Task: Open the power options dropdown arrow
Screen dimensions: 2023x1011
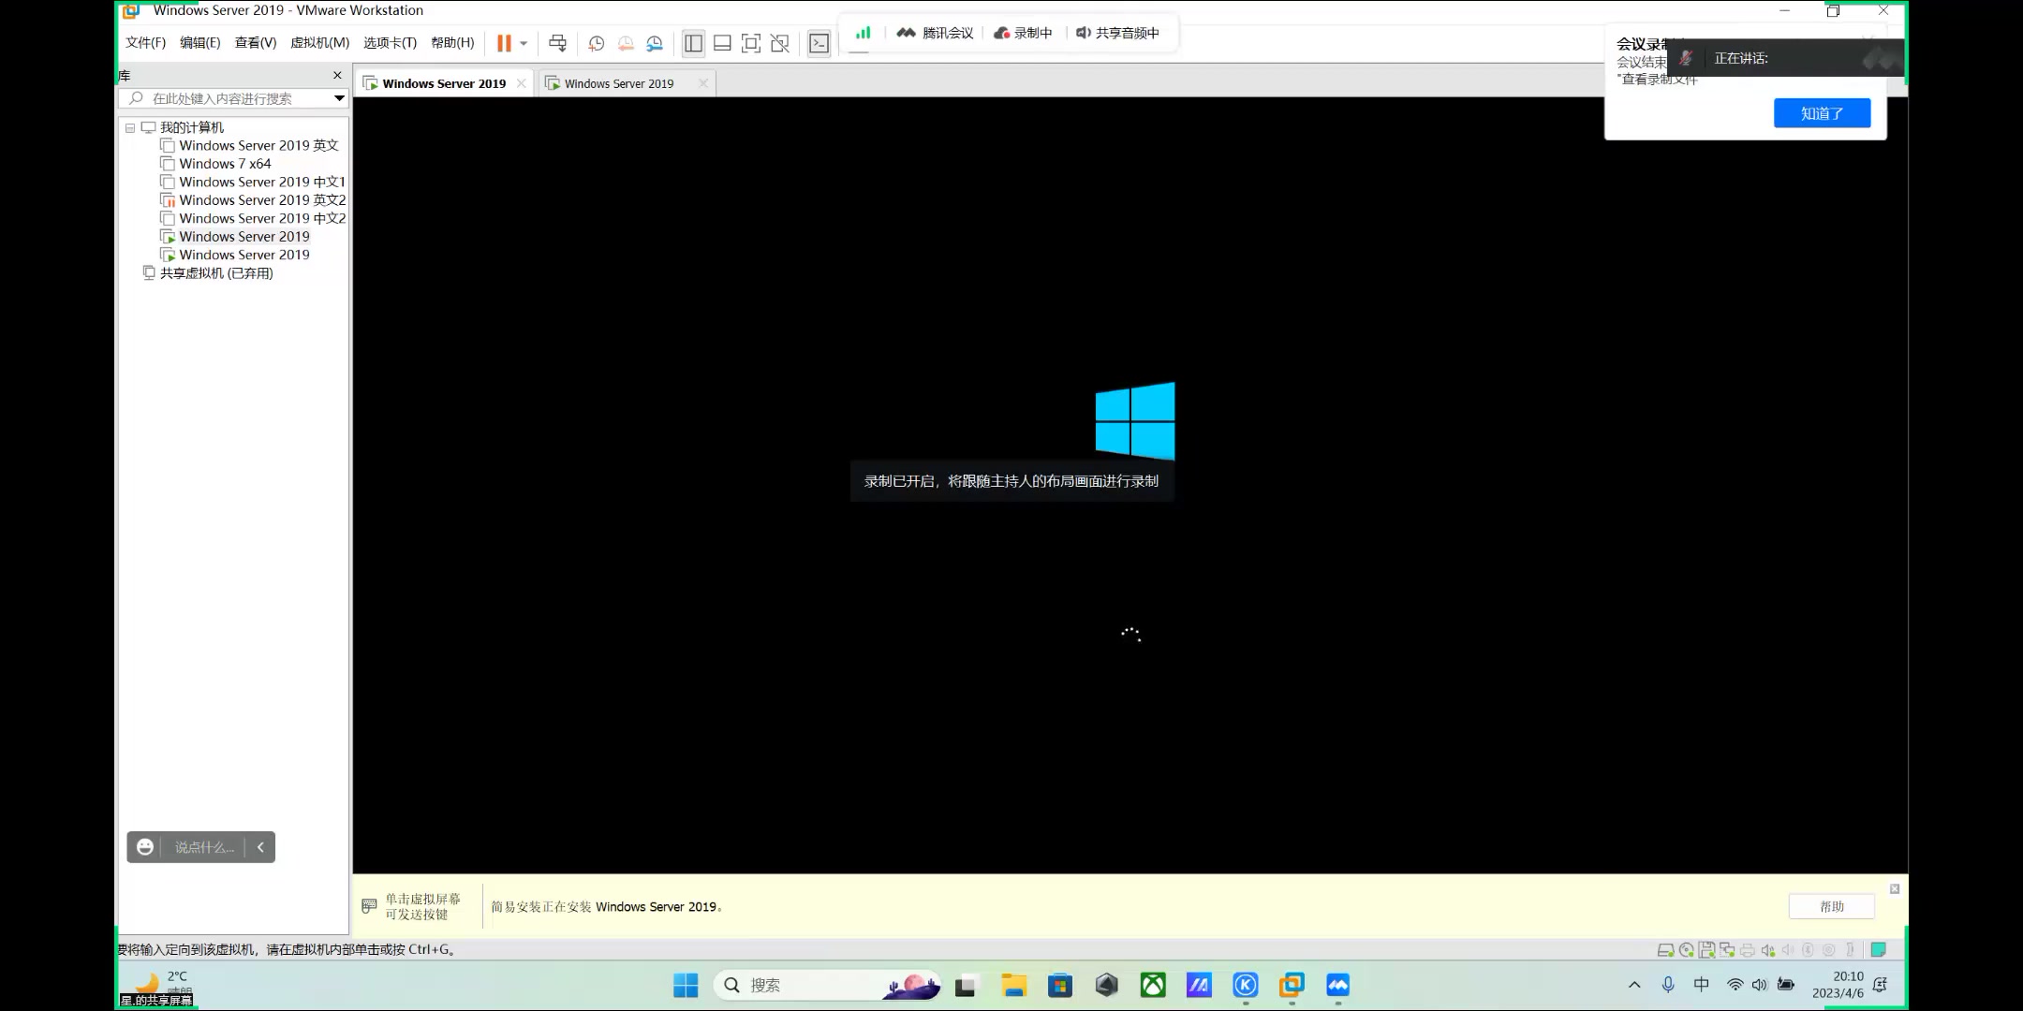Action: click(x=524, y=43)
